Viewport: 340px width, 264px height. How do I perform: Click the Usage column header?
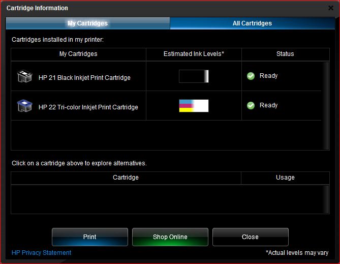[x=285, y=178]
